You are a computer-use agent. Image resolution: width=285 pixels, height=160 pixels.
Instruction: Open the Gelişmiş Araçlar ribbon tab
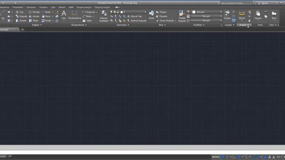(x=102, y=8)
